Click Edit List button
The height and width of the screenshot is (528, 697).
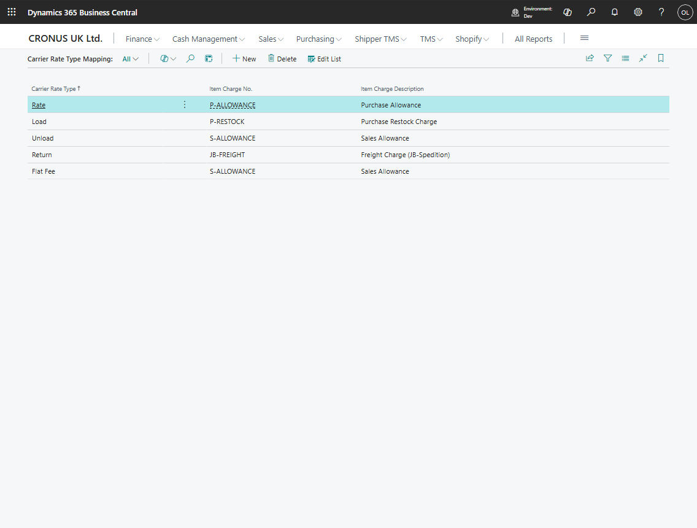click(x=324, y=59)
